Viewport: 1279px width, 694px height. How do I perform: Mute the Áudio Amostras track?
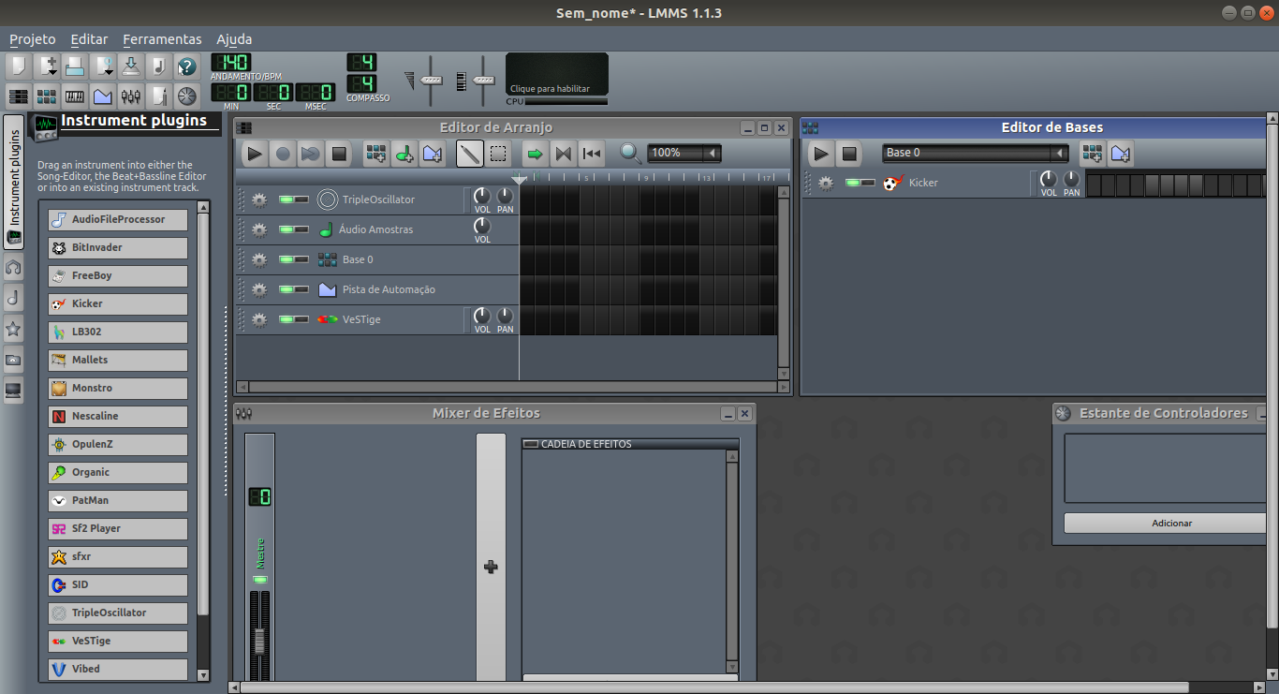point(286,229)
